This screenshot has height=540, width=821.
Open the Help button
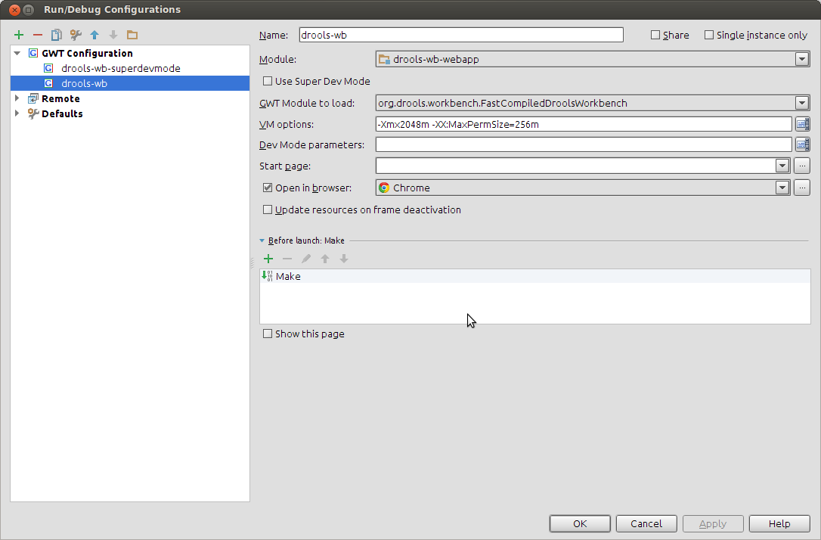(779, 524)
